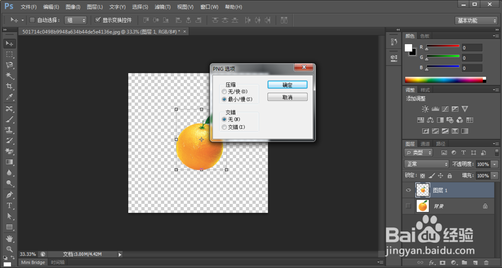Select the Horizontal Type tool
This screenshot has height=268, width=502.
[x=9, y=205]
